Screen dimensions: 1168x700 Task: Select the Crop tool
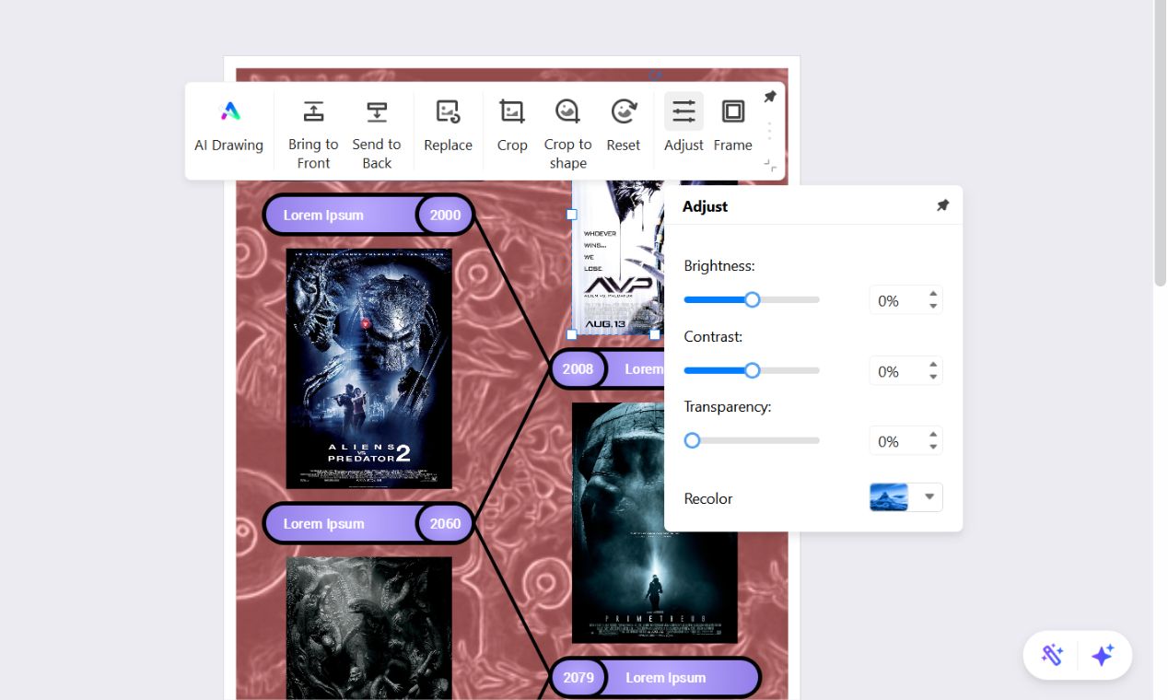pyautogui.click(x=512, y=111)
